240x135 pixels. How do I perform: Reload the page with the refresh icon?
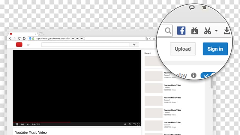click(19, 38)
